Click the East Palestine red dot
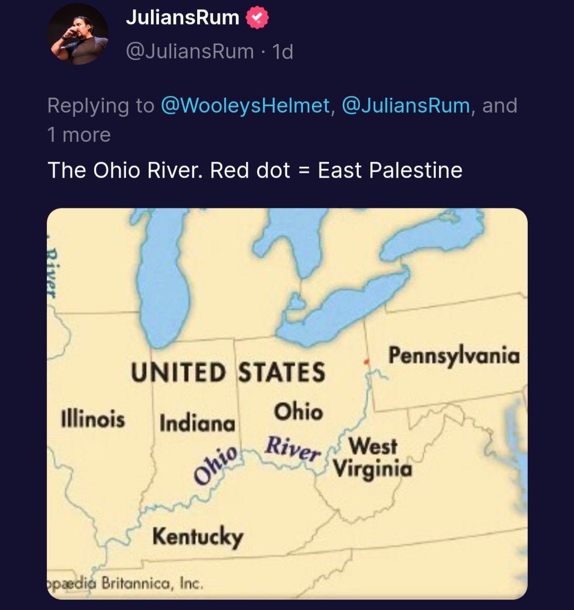 tap(366, 361)
